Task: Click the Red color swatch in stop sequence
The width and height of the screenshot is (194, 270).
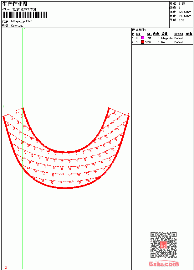Action: click(142, 42)
